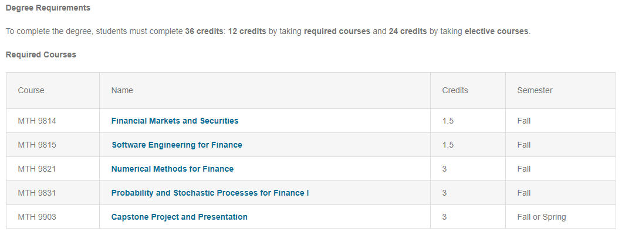The height and width of the screenshot is (232, 632).
Task: Click the Course column header
Action: pos(31,90)
